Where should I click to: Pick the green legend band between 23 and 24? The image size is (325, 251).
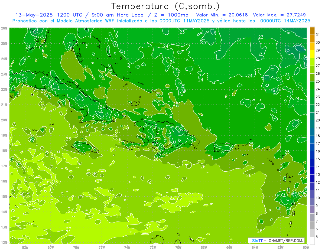click(312, 93)
